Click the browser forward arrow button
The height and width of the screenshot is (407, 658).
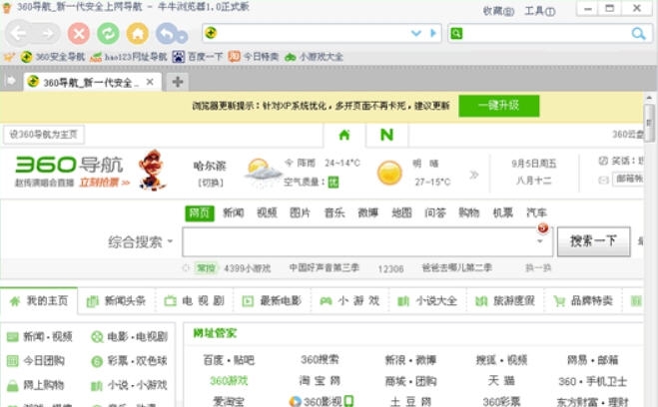(47, 33)
